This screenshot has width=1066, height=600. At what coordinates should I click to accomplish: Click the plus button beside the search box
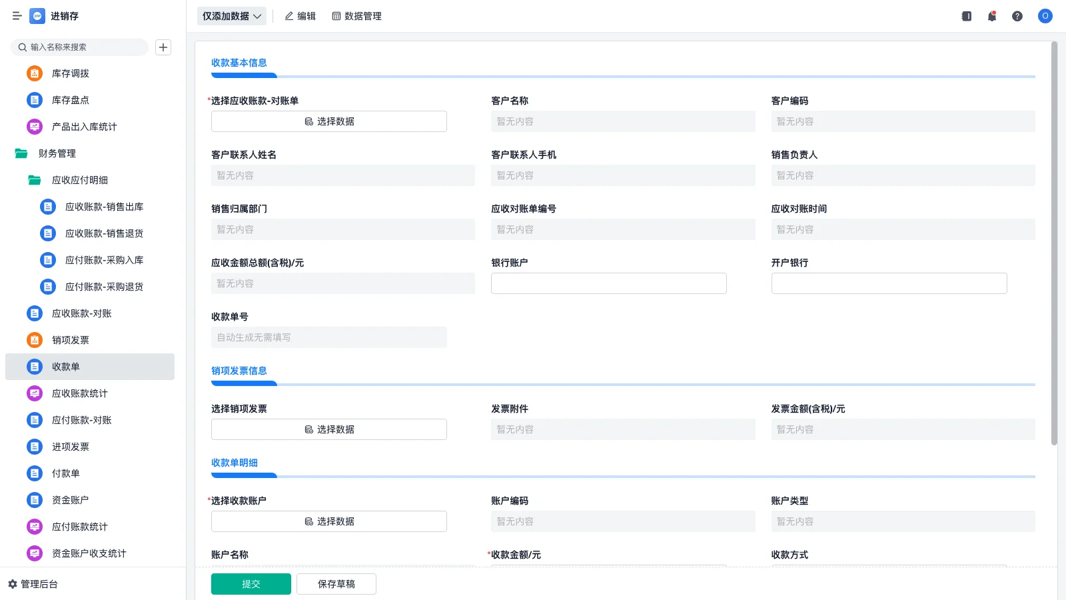coord(163,47)
